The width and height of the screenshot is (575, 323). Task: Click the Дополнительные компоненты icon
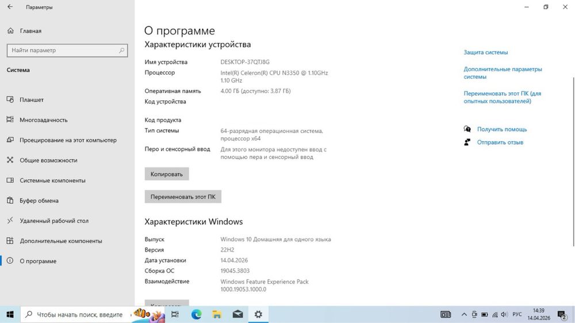tap(10, 240)
